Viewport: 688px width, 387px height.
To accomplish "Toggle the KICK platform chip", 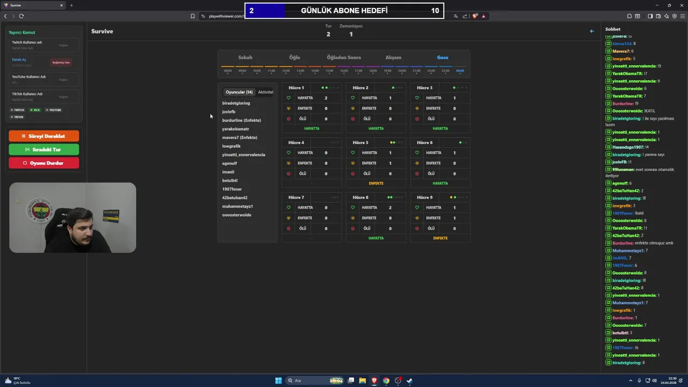I will [35, 110].
